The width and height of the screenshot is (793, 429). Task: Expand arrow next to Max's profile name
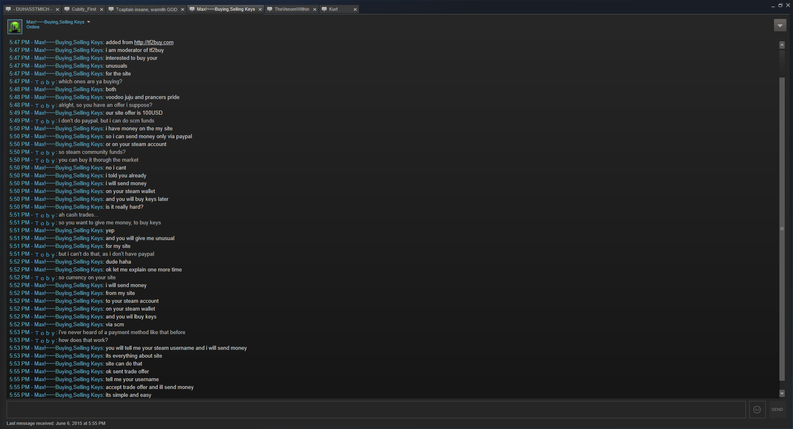88,22
